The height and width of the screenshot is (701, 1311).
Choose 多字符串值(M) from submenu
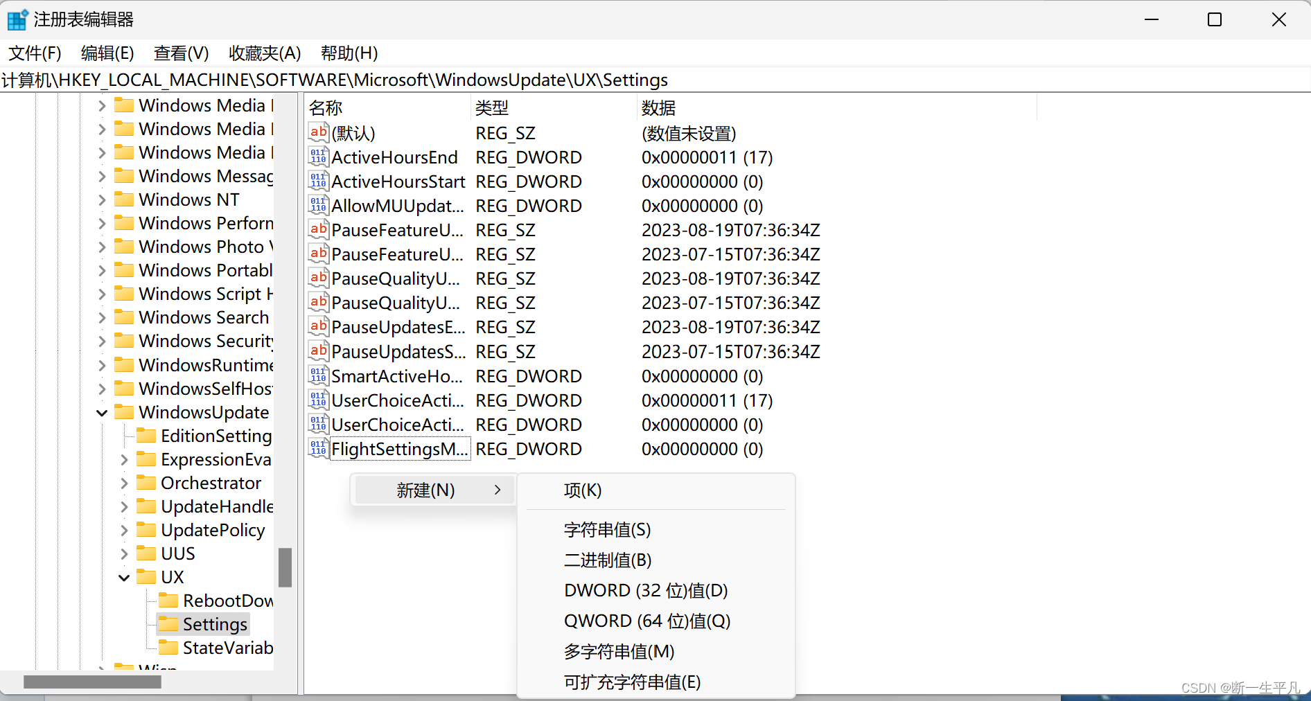tap(656, 651)
